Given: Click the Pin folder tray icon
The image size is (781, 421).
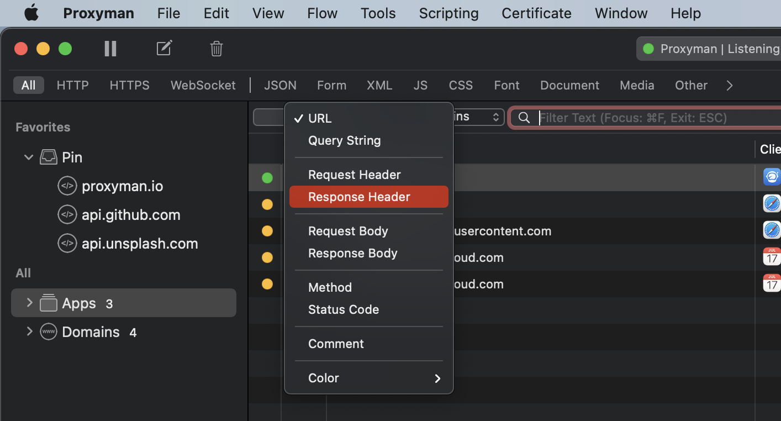Looking at the screenshot, I should [x=49, y=157].
